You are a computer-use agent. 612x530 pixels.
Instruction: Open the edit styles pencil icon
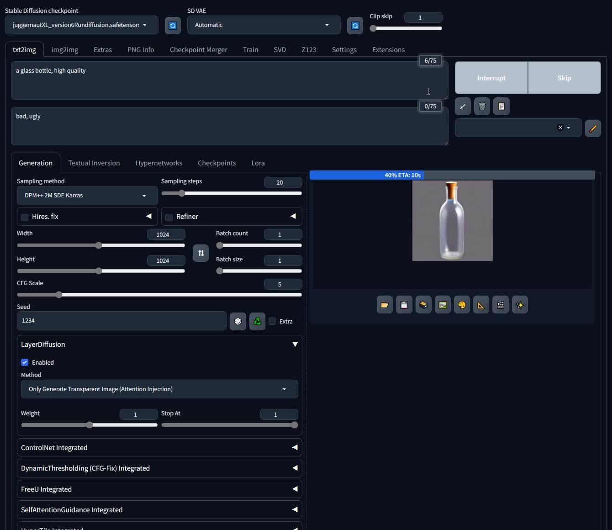593,128
